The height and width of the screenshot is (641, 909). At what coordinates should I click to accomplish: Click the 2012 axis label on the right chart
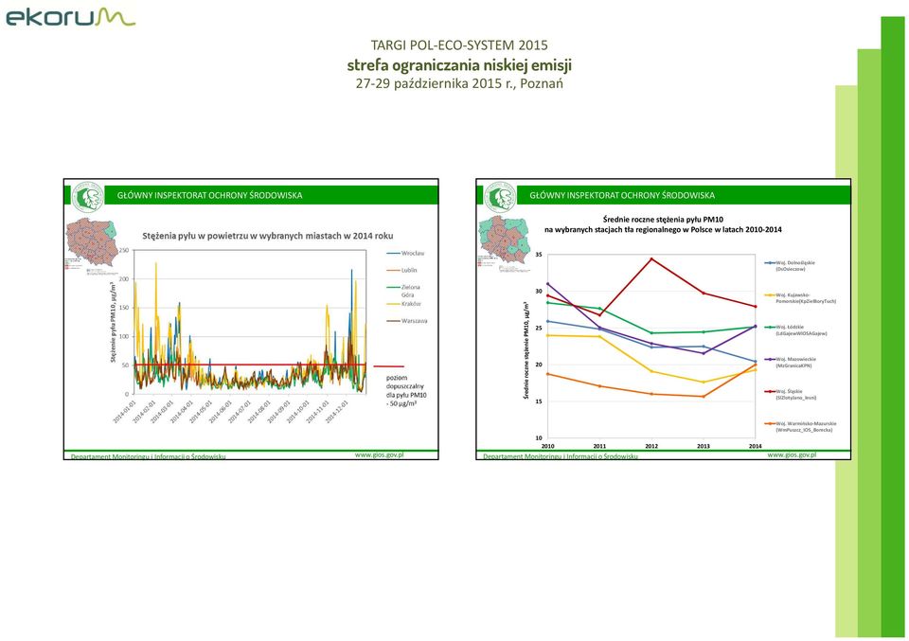pos(651,446)
